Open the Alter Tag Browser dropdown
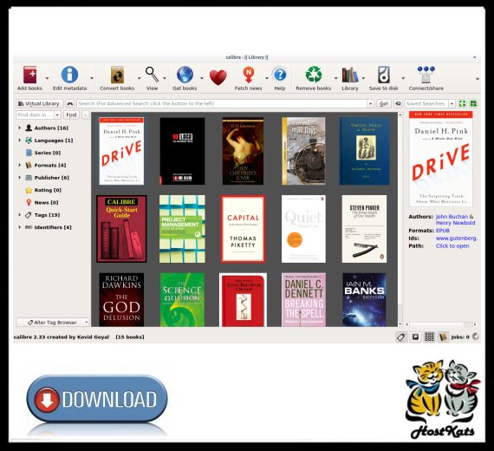This screenshot has width=494, height=451. click(x=53, y=323)
